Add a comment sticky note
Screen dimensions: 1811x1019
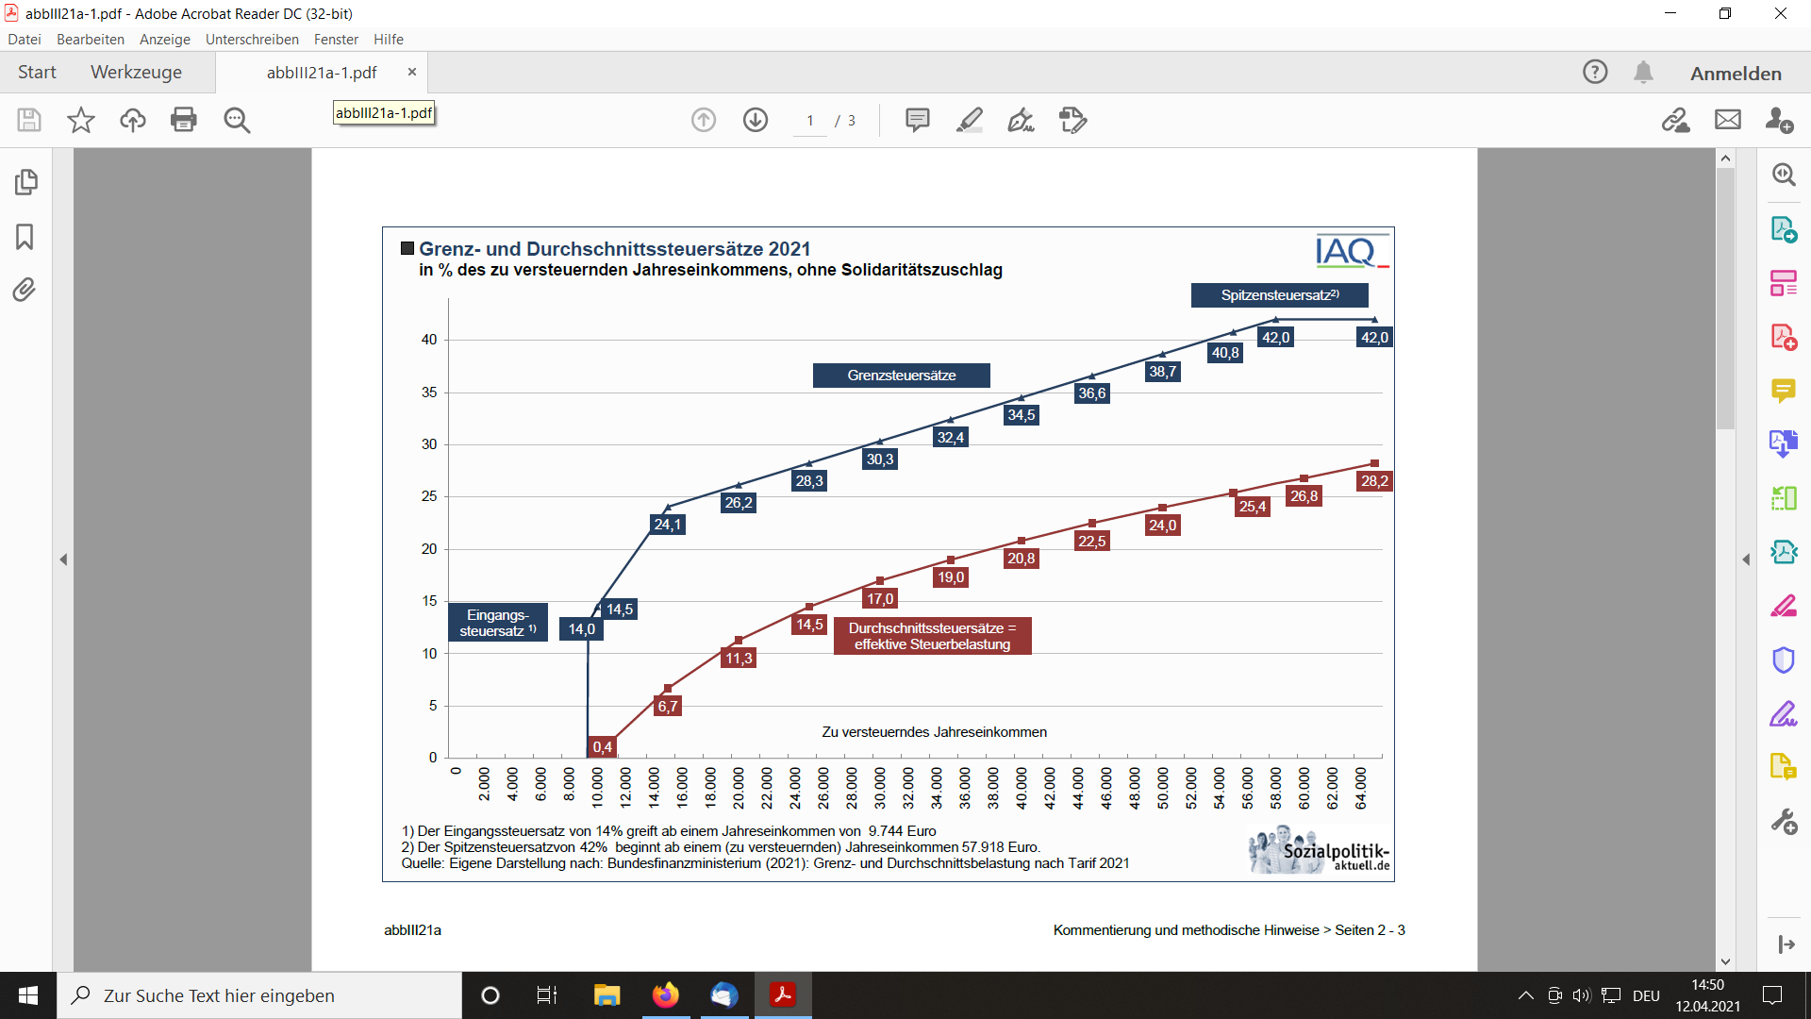click(x=917, y=120)
